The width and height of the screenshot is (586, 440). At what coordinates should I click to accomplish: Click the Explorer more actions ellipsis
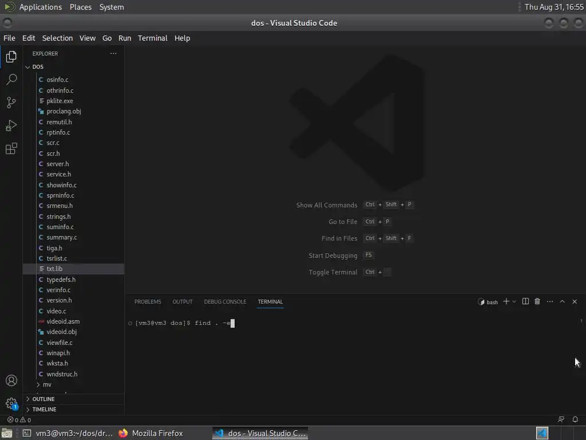click(113, 53)
